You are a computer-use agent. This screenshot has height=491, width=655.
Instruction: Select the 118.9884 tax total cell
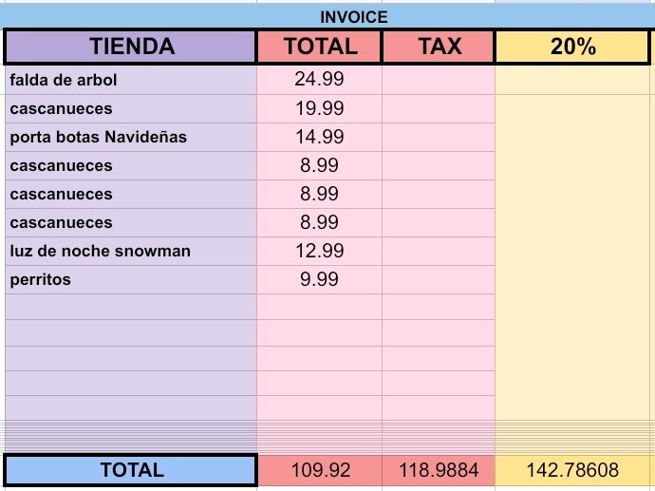[439, 470]
